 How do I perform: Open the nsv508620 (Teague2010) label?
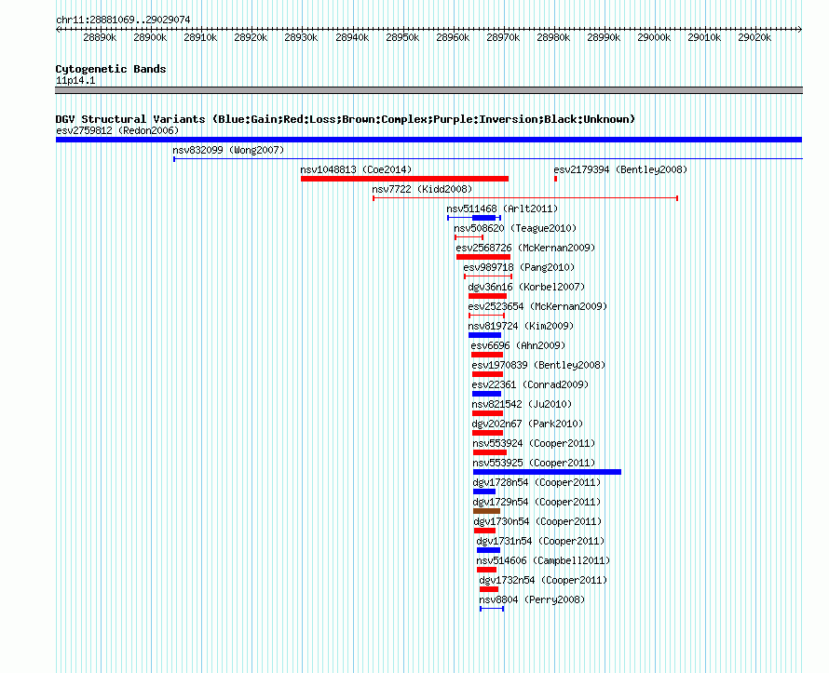tap(515, 228)
